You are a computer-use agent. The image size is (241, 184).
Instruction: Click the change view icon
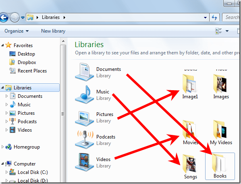[x=218, y=31]
